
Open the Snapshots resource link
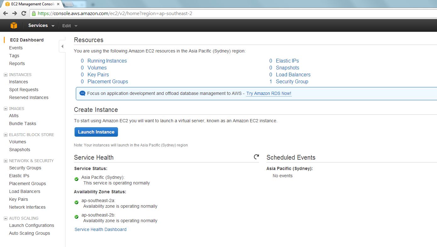pos(288,68)
